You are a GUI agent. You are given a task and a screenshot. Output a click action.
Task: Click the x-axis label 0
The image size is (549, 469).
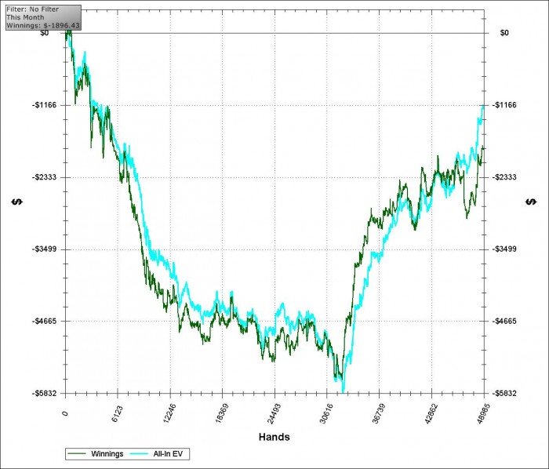coord(65,413)
